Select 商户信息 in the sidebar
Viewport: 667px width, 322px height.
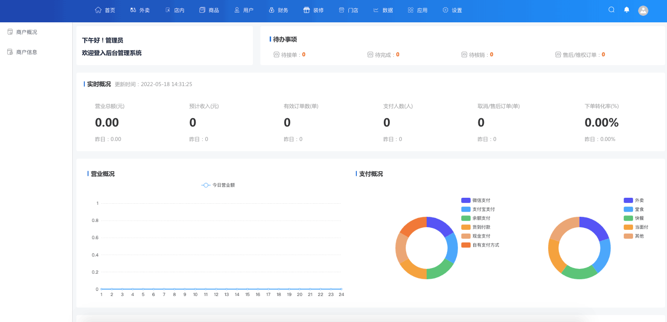27,52
